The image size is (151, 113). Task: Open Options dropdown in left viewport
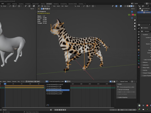coord(33,9)
